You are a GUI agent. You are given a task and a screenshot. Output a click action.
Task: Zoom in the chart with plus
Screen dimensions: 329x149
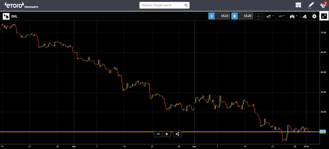[167, 134]
